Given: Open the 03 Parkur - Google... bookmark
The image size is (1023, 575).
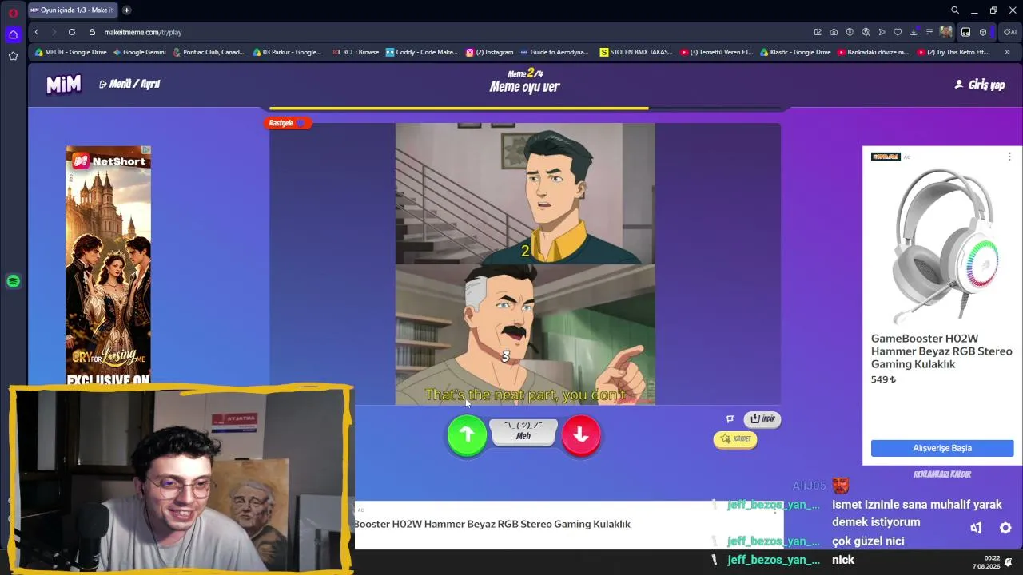Looking at the screenshot, I should point(287,52).
